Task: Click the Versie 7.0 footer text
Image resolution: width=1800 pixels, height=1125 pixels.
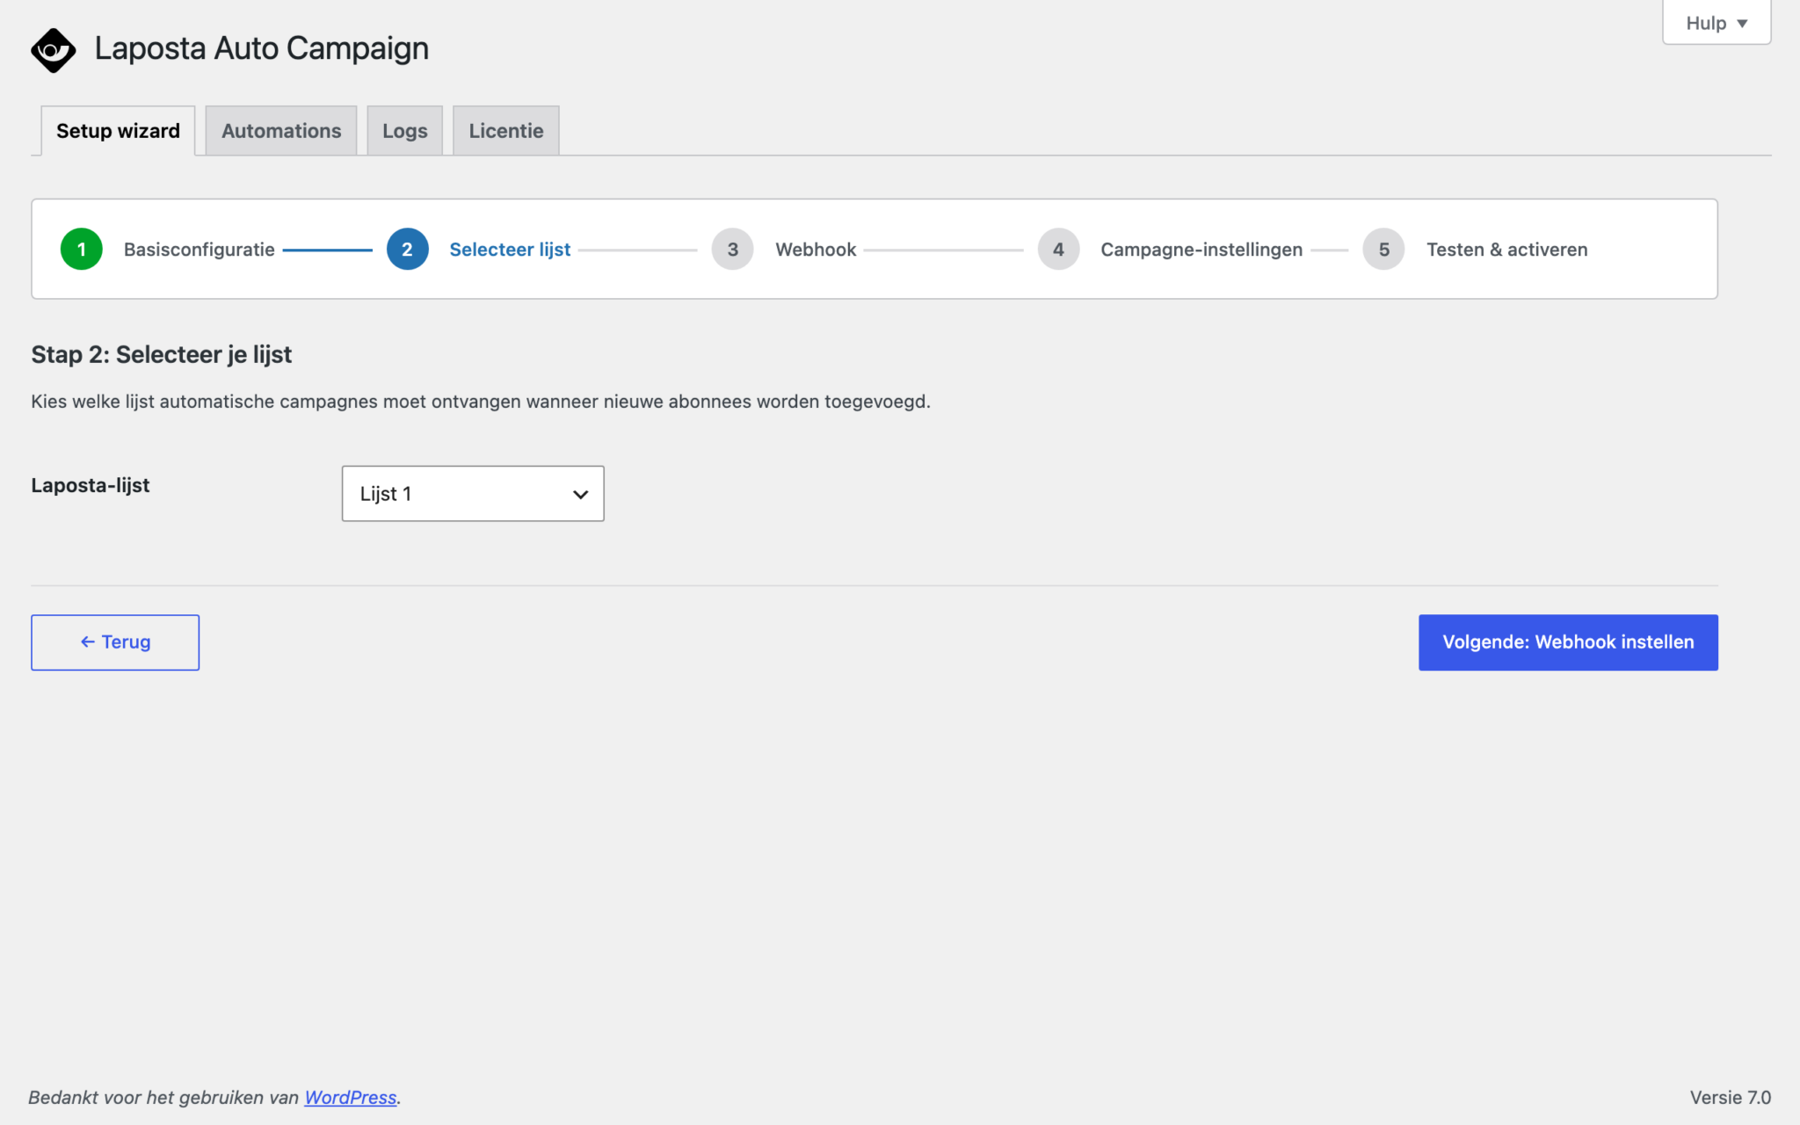Action: (1730, 1097)
